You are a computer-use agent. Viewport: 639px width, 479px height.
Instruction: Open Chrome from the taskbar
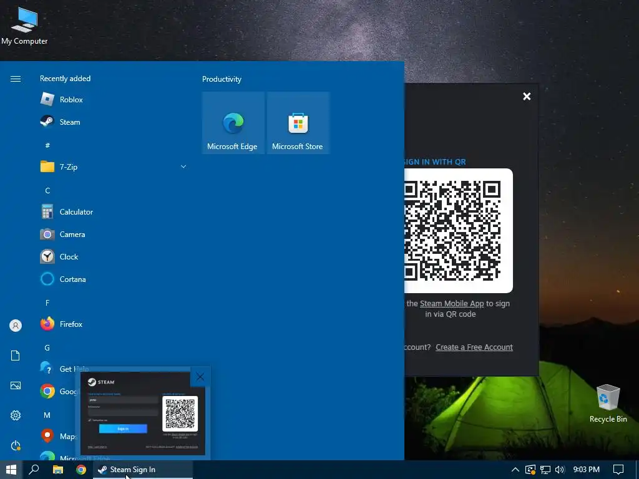click(x=81, y=470)
